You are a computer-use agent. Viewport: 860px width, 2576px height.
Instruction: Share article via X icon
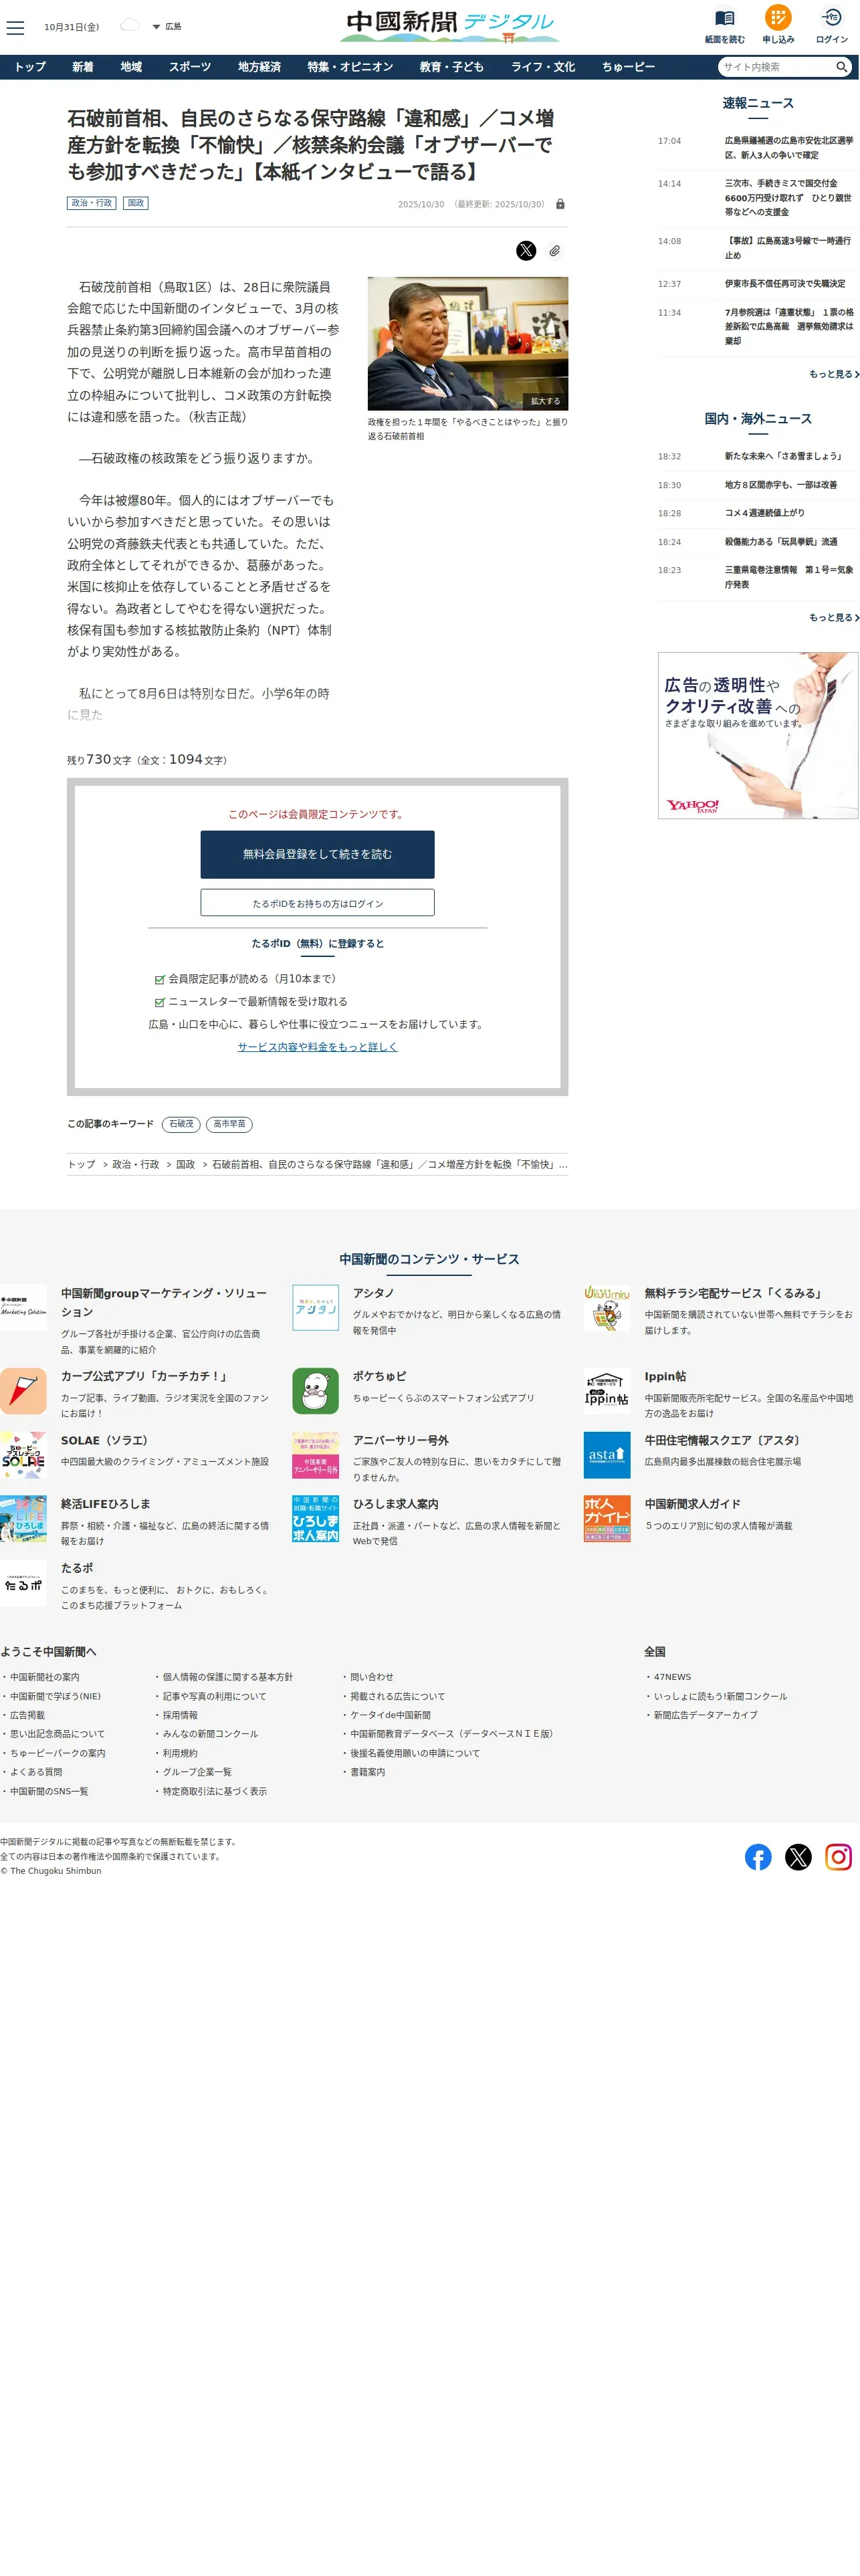tap(526, 251)
